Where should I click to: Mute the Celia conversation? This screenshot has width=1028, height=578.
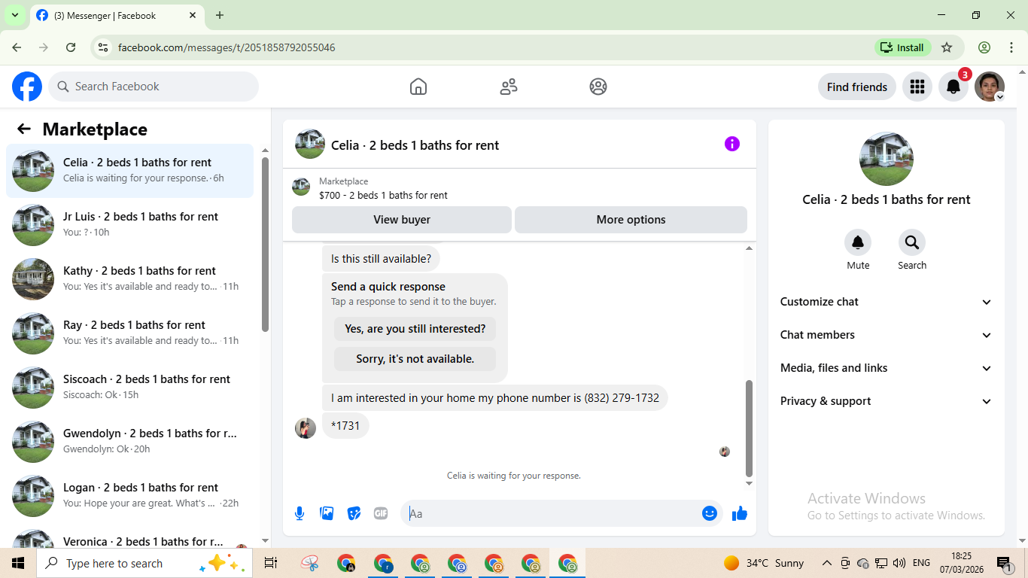tap(858, 242)
